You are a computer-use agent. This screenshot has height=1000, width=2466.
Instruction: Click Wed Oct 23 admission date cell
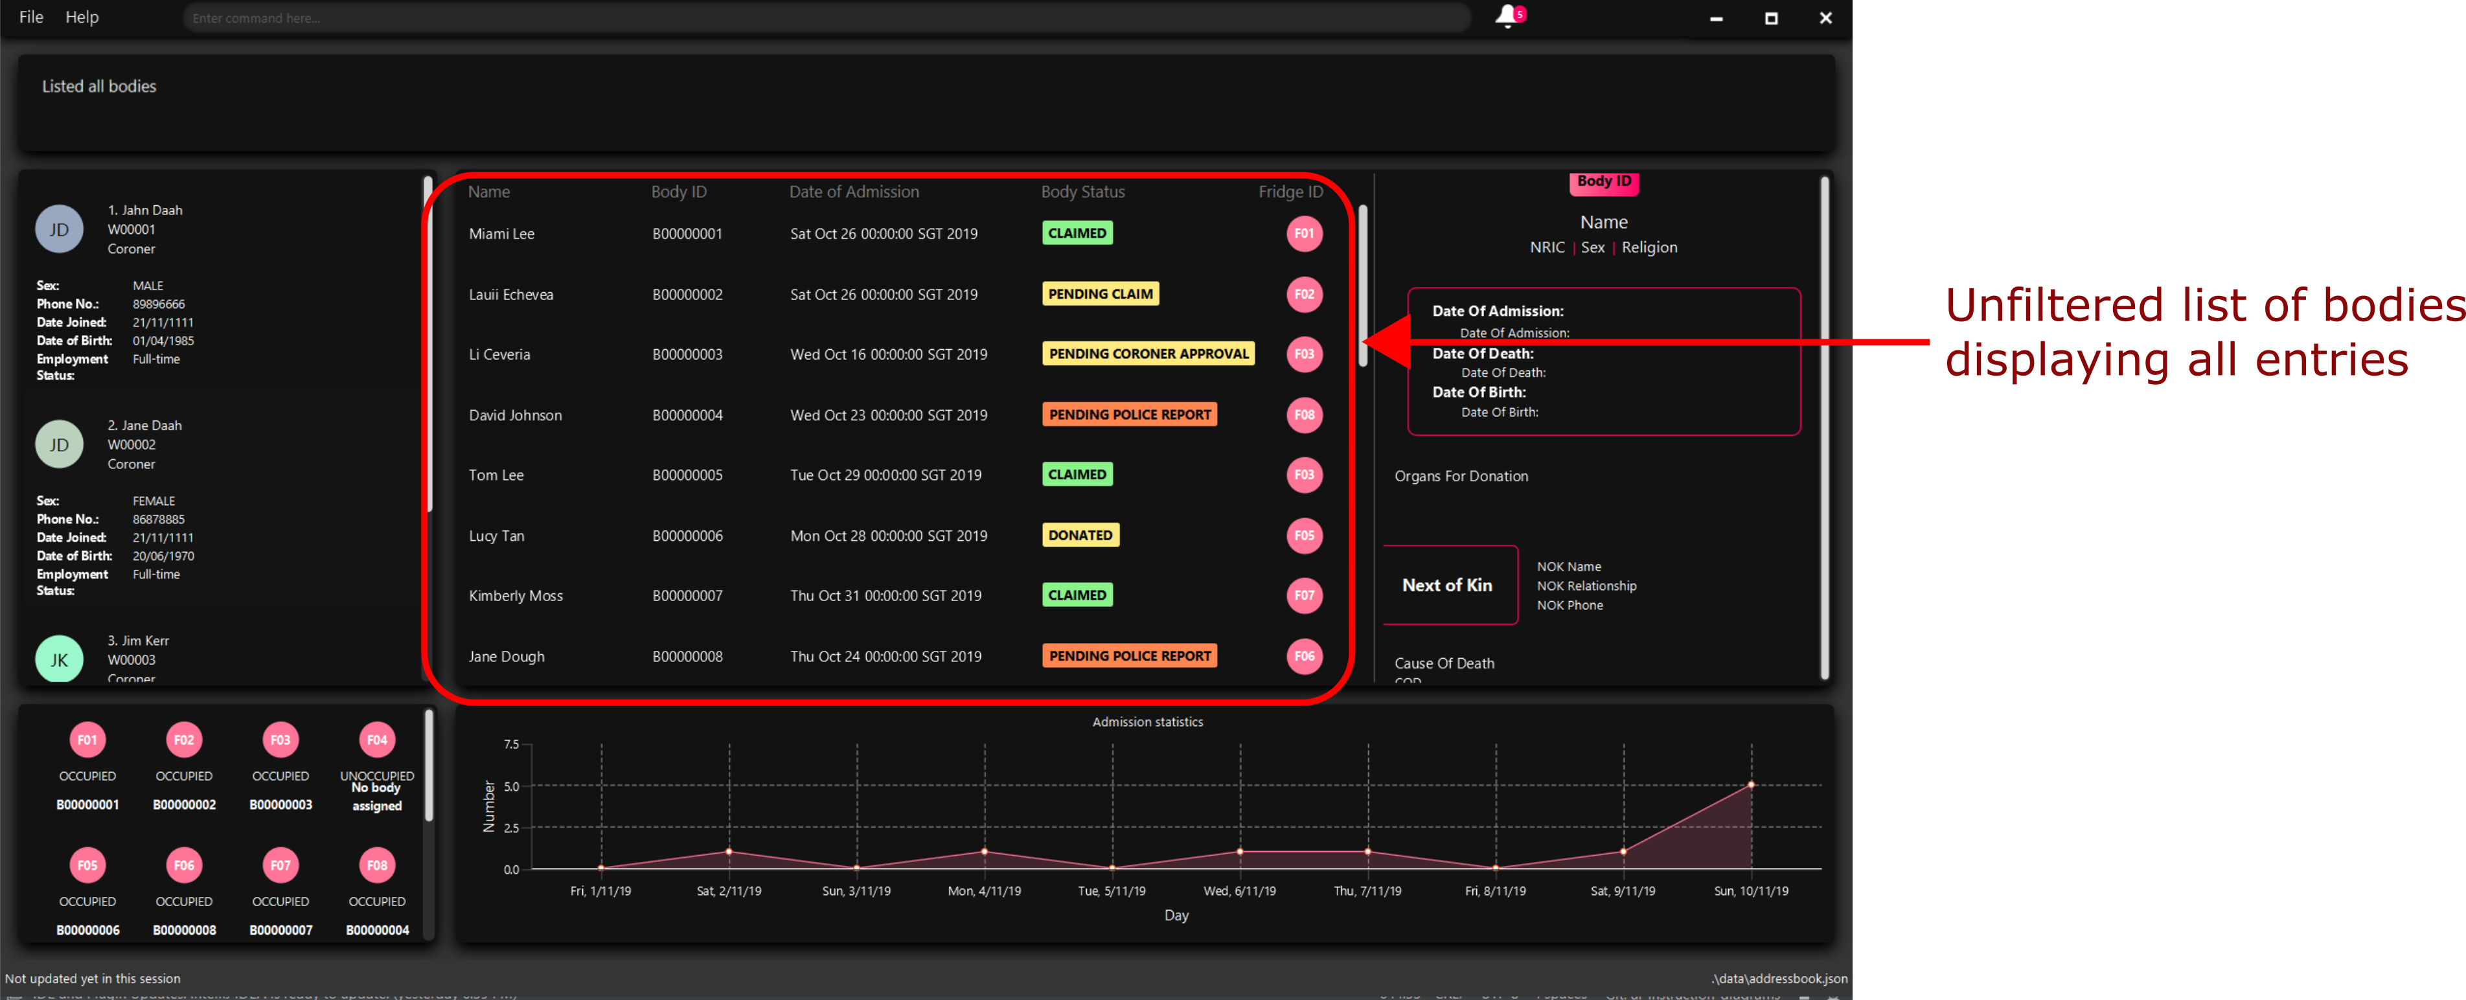click(x=887, y=415)
